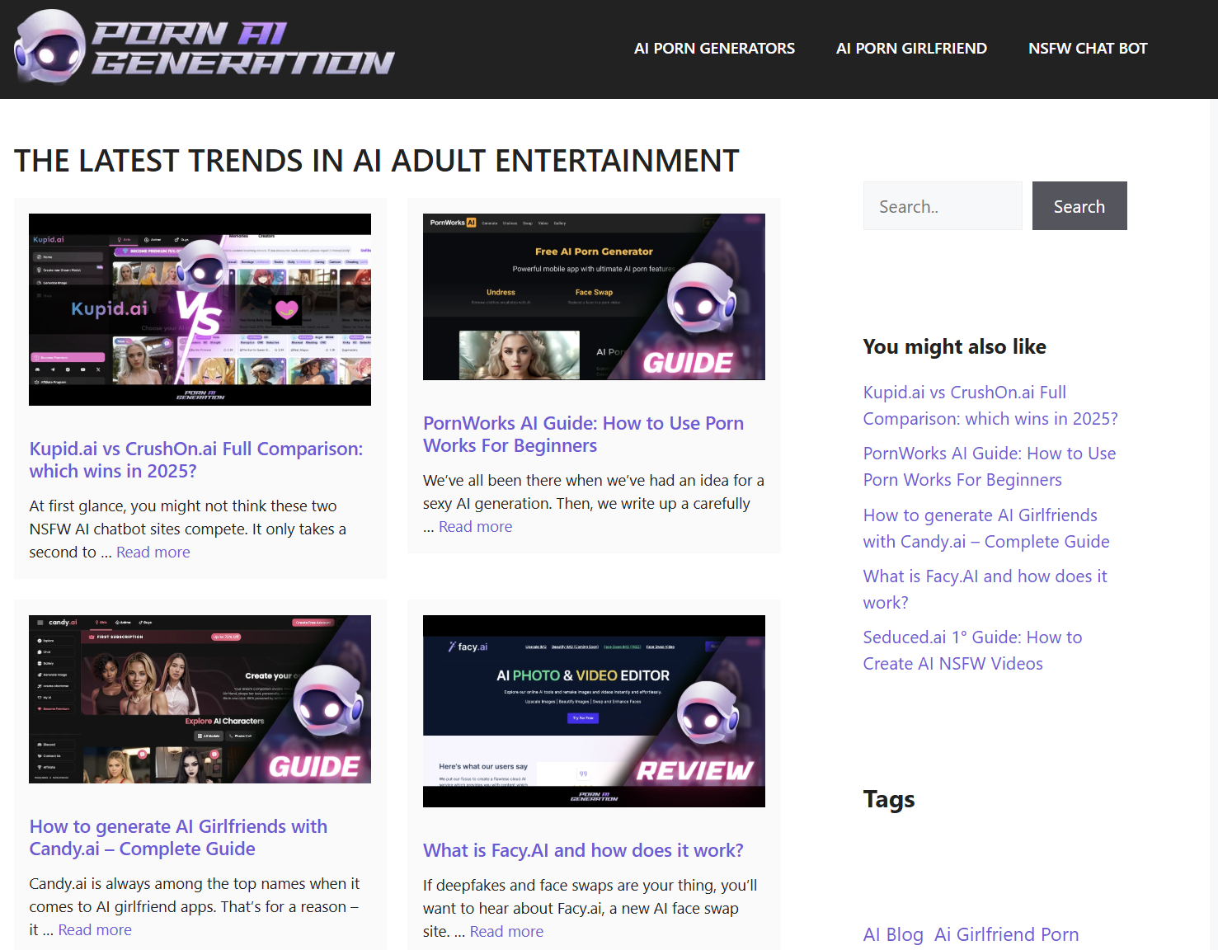
Task: Open the Kupid.ai vs CrushOn.ai article title
Action: click(x=195, y=459)
